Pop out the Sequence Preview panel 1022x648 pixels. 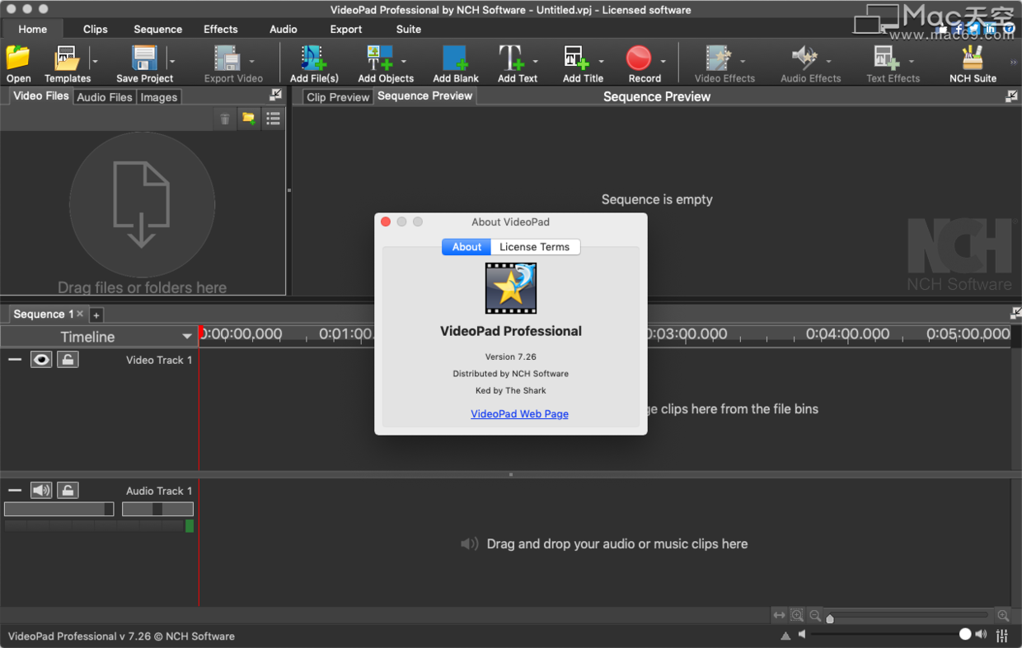point(1011,96)
